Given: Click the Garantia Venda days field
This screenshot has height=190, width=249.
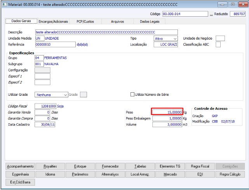Looking at the screenshot, I should pos(42,112).
